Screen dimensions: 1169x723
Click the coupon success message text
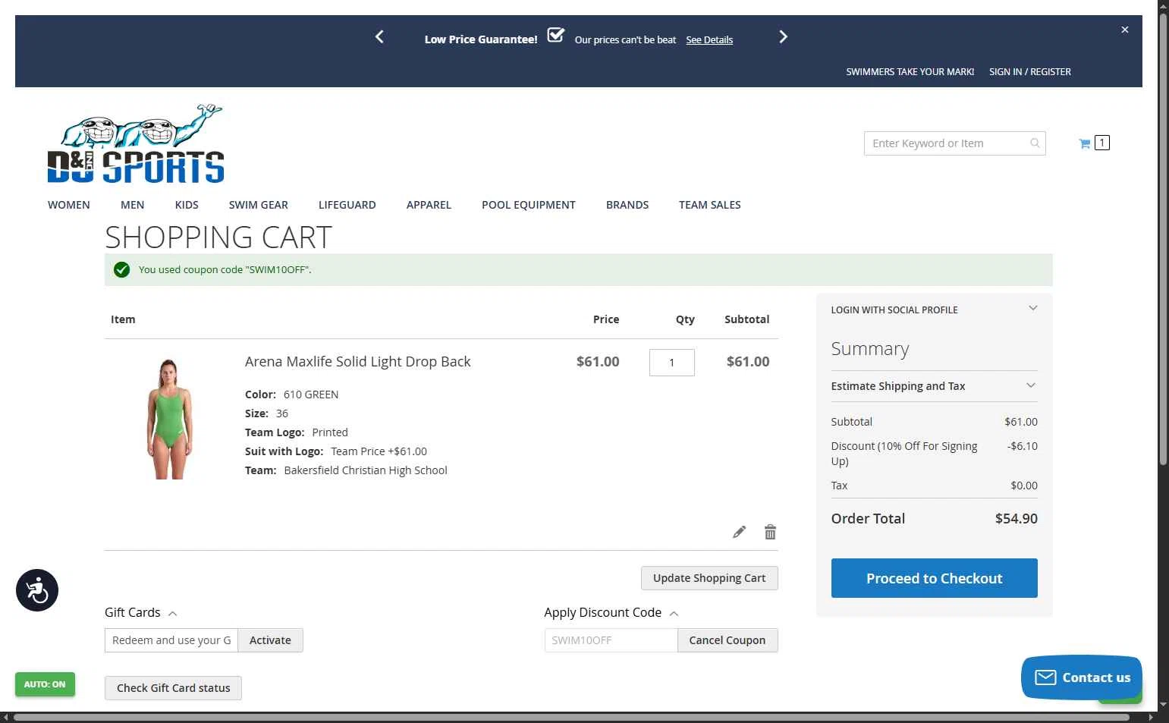225,270
